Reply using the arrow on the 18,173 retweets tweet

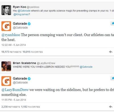coord(111,52)
